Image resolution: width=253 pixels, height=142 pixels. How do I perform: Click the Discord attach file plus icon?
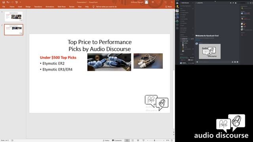tap(197, 62)
